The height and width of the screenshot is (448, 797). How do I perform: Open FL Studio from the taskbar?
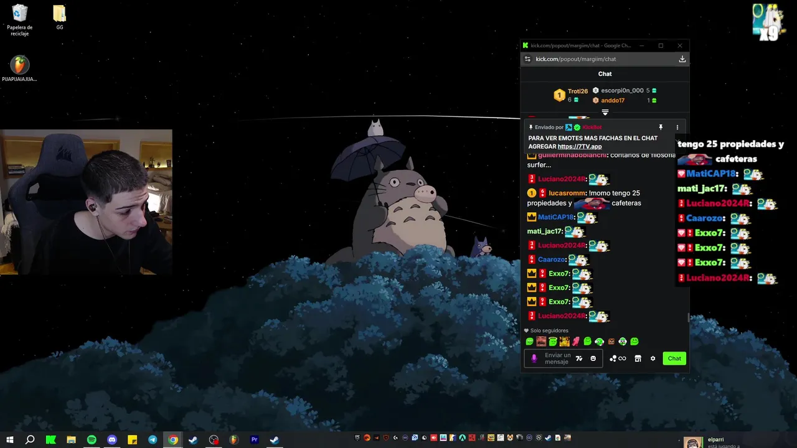click(233, 440)
